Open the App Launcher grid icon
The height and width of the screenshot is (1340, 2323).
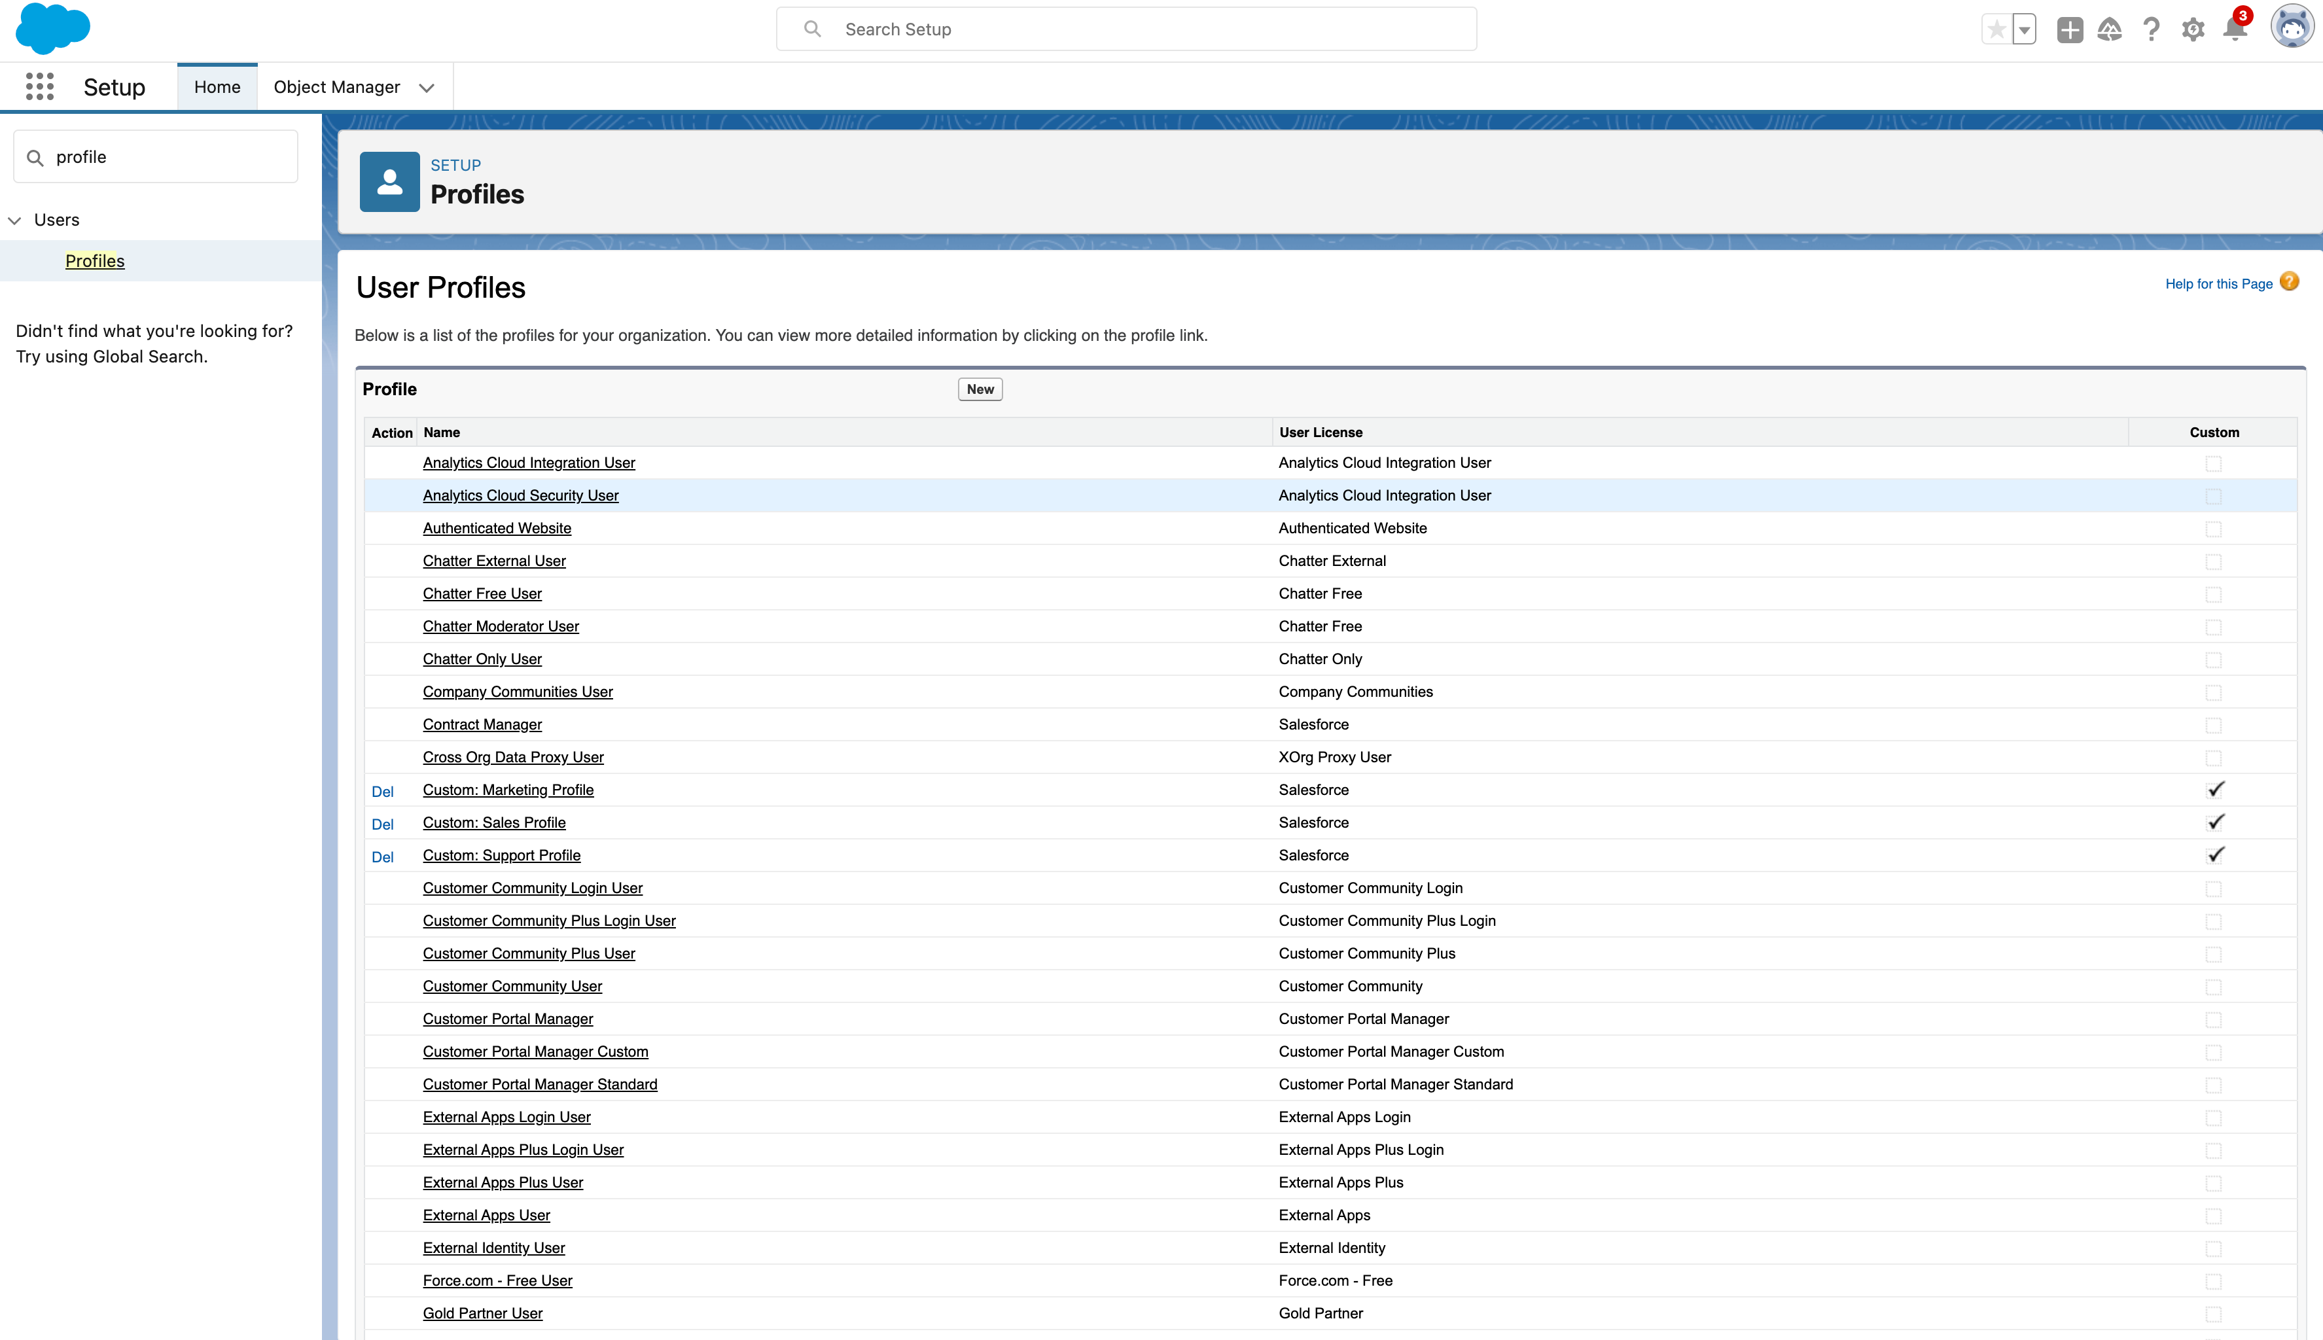(39, 86)
